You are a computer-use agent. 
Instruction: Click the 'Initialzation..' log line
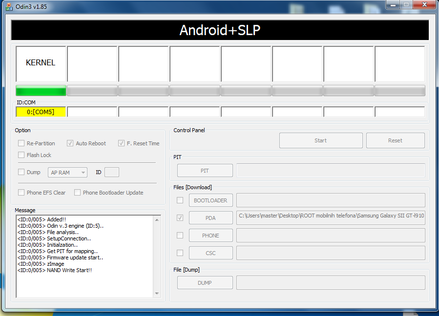pos(47,245)
